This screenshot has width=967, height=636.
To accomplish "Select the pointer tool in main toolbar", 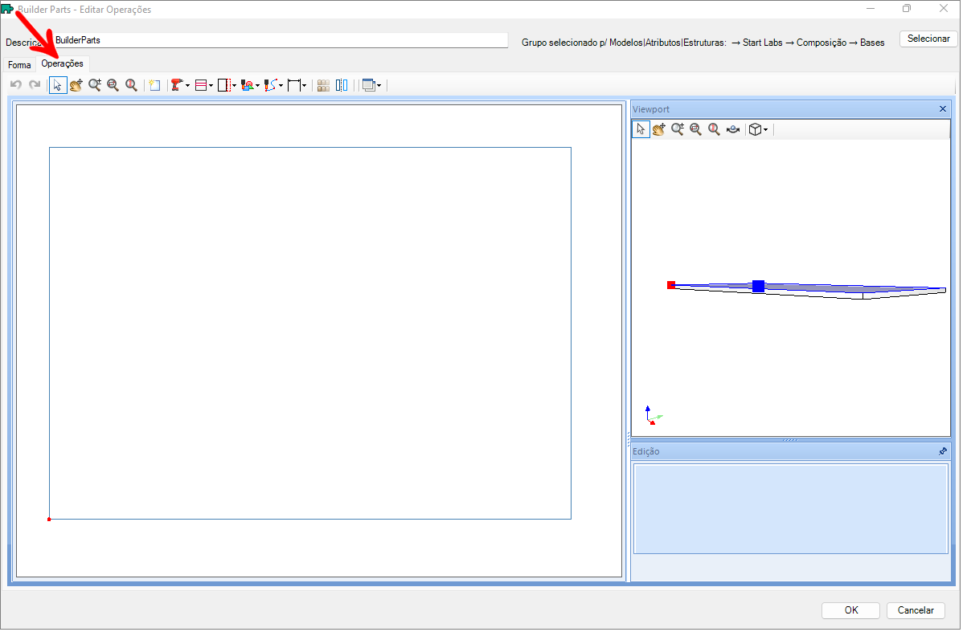I will pyautogui.click(x=58, y=85).
